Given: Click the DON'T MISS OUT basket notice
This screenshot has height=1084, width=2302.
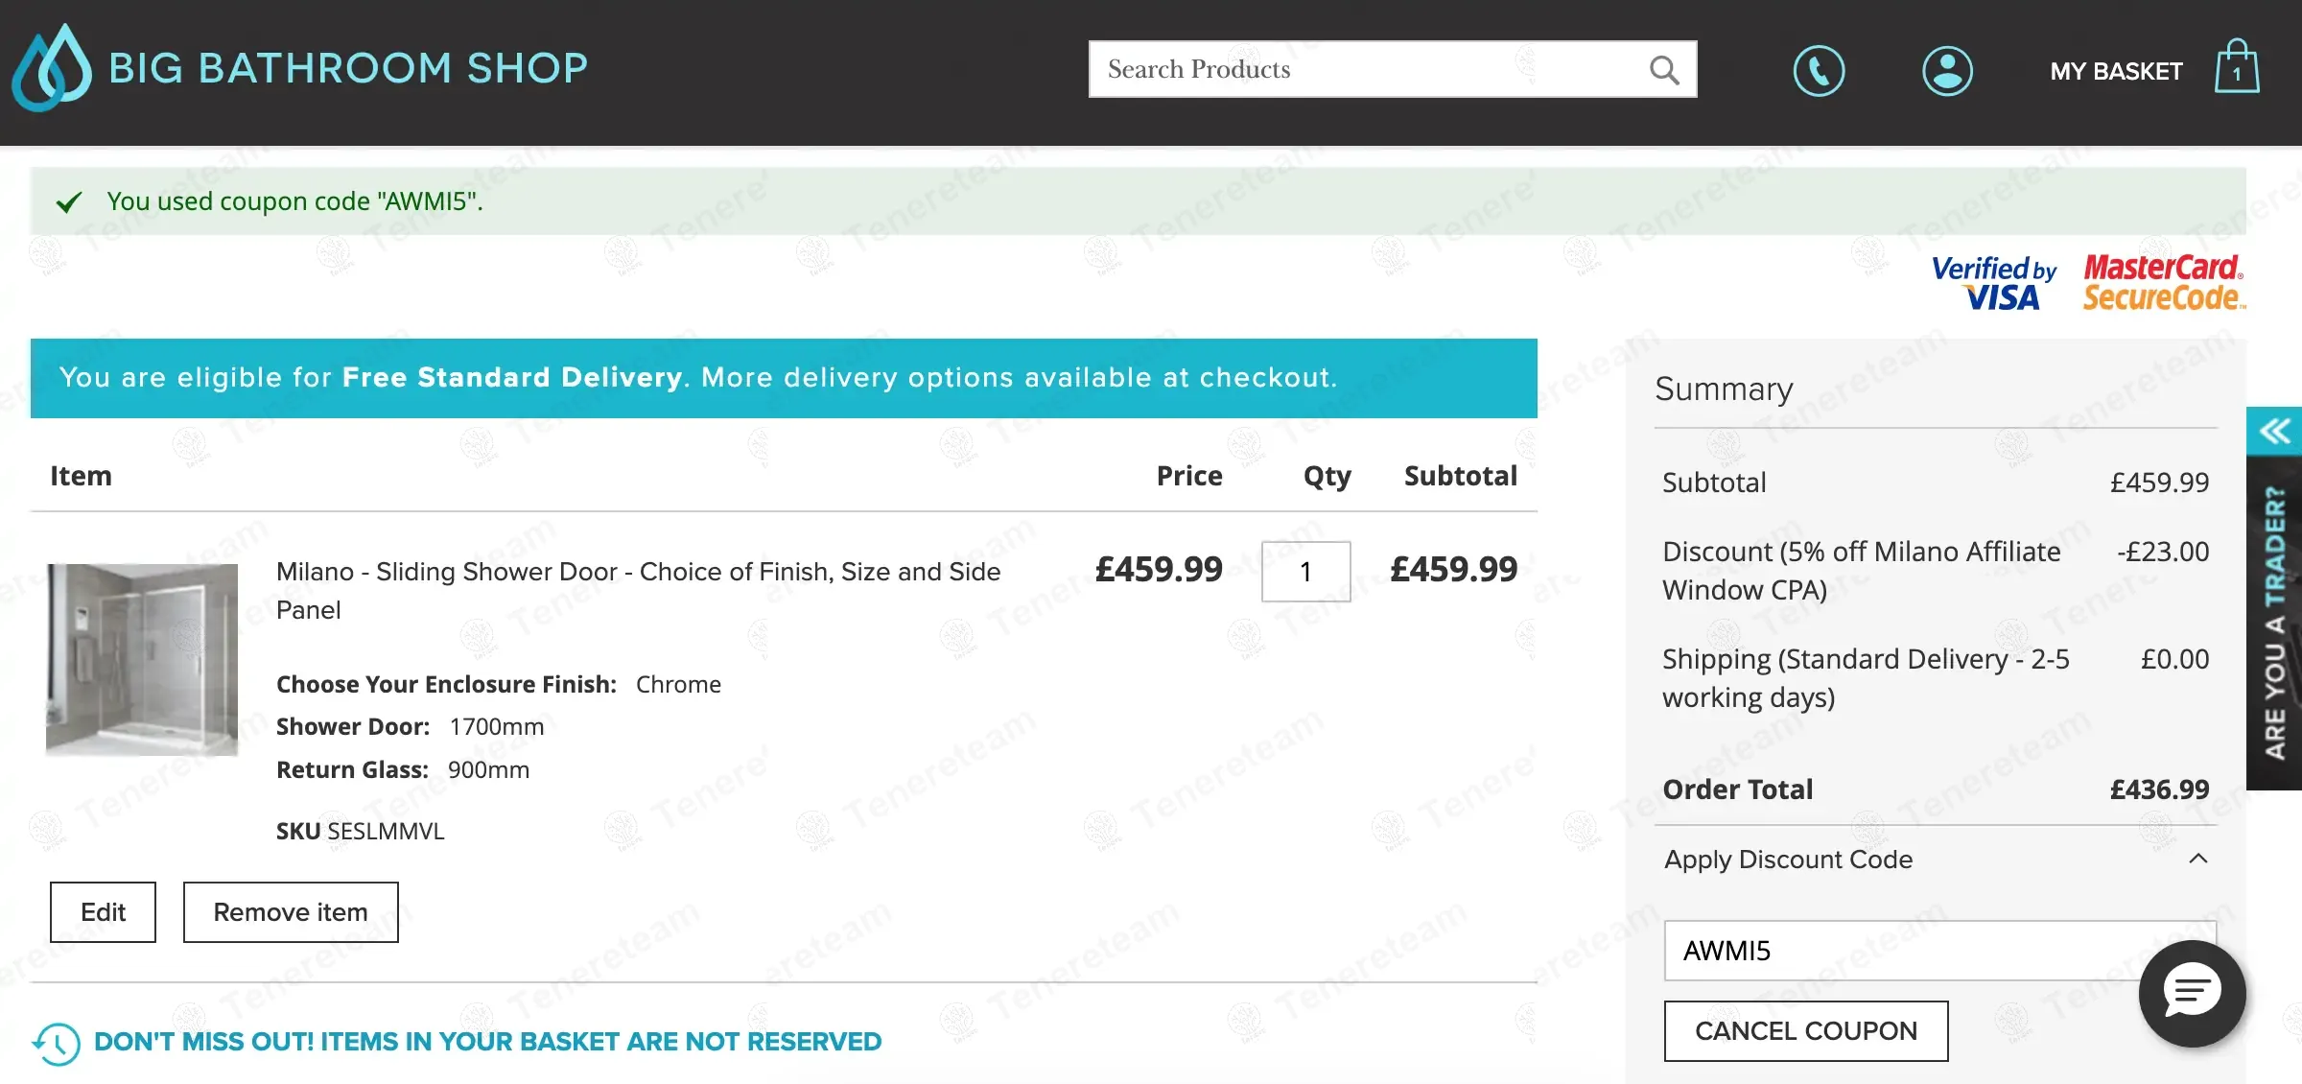Looking at the screenshot, I should 488,1042.
